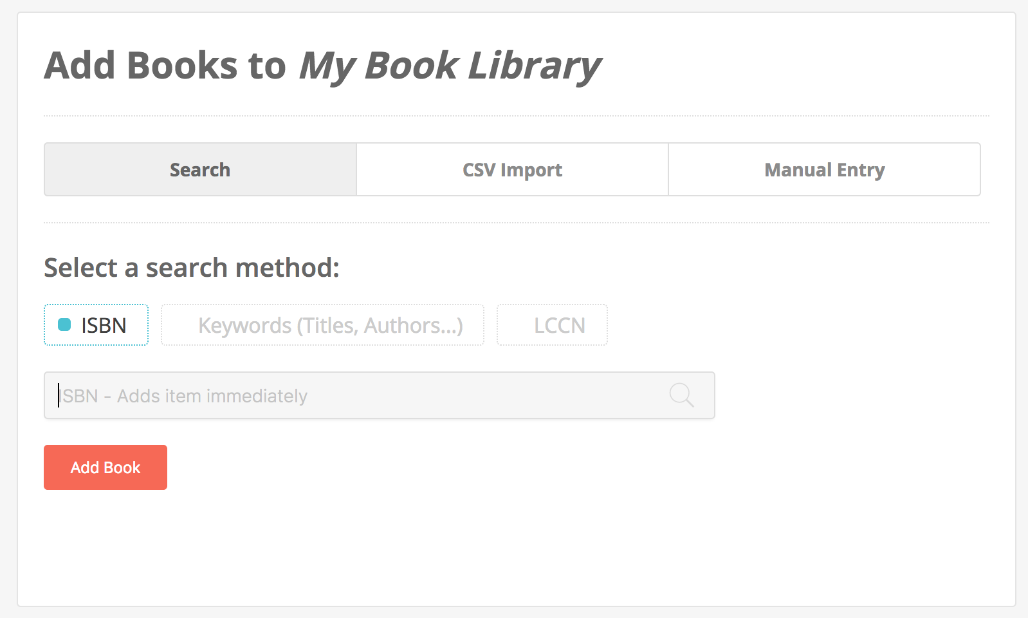The width and height of the screenshot is (1028, 618).
Task: Click the word "Book" on the red button
Action: (x=122, y=468)
